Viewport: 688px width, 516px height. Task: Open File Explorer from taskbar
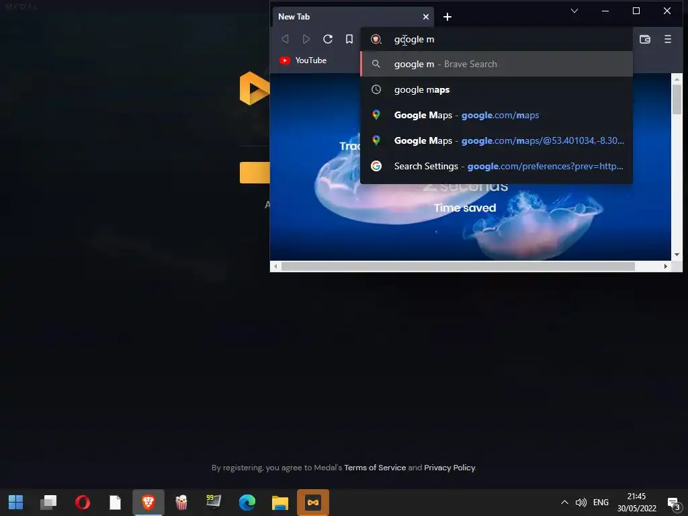[x=280, y=503]
